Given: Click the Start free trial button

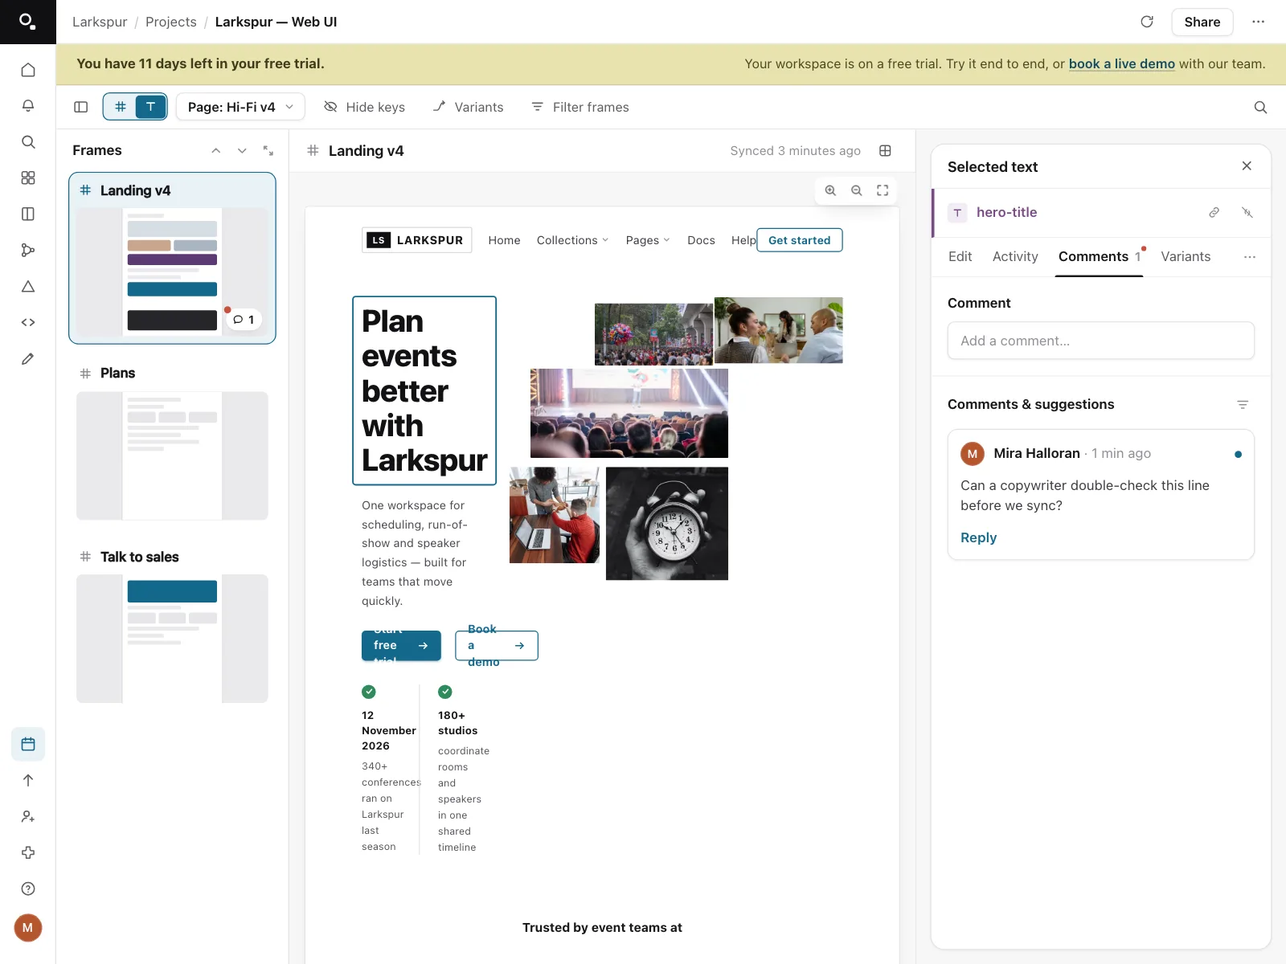Looking at the screenshot, I should point(401,645).
